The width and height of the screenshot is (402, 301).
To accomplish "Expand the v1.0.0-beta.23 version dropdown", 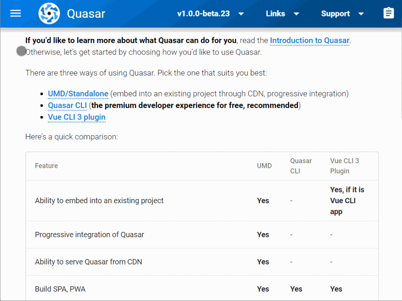I will 210,14.
